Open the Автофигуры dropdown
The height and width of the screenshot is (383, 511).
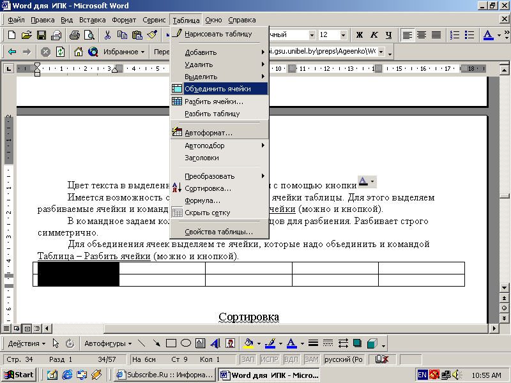click(108, 343)
